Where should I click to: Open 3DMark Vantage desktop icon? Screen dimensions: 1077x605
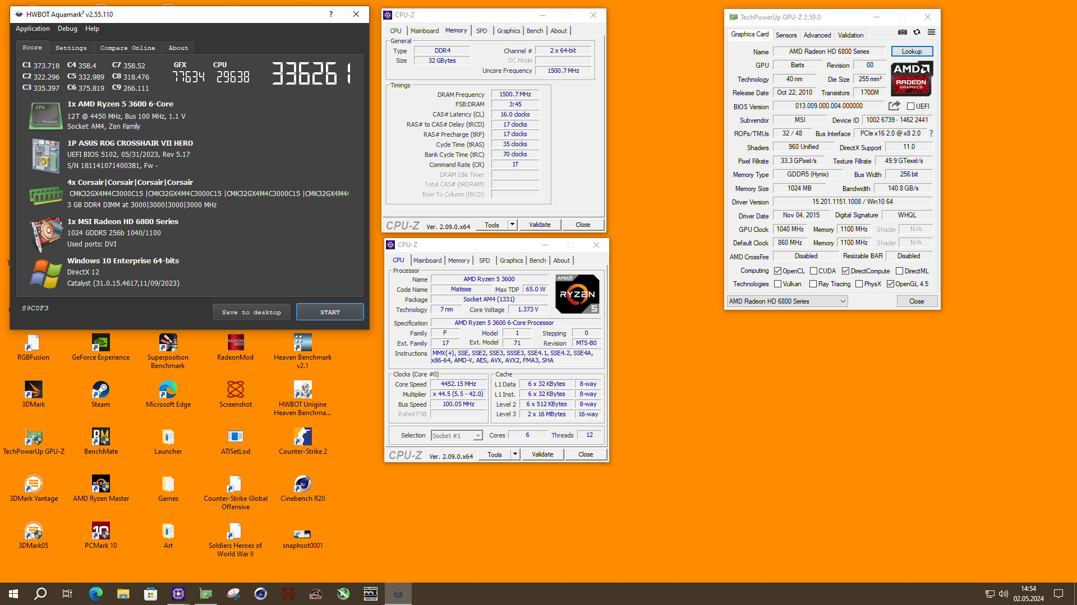pyautogui.click(x=33, y=488)
